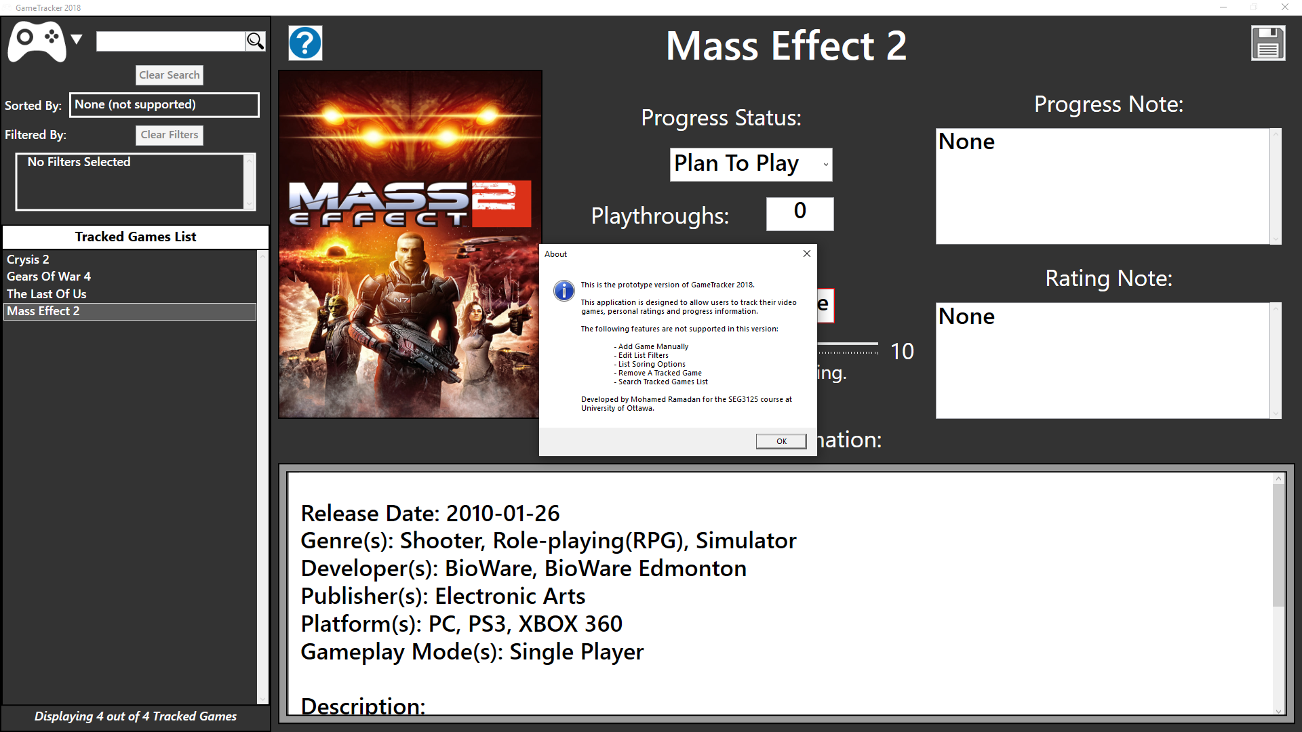Click the Clear Filters button
This screenshot has height=732, width=1302.
[x=169, y=135]
